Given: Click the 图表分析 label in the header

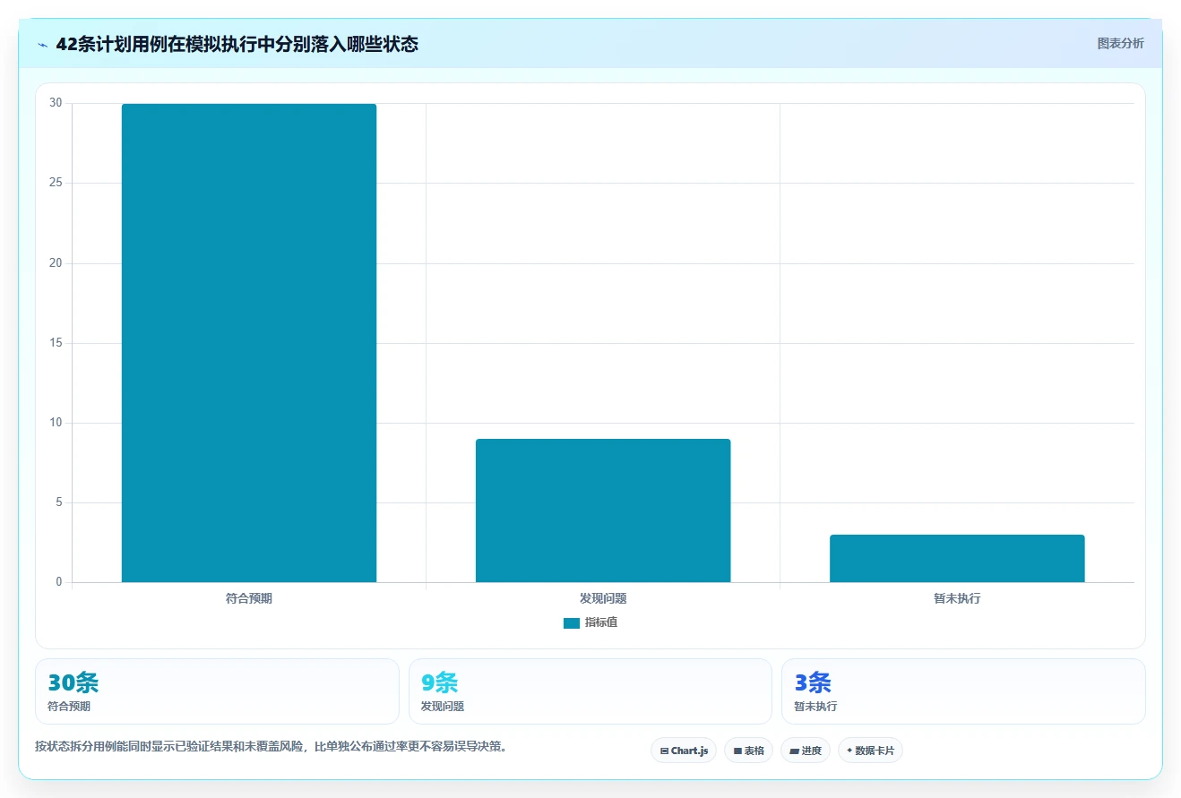Looking at the screenshot, I should (1120, 43).
